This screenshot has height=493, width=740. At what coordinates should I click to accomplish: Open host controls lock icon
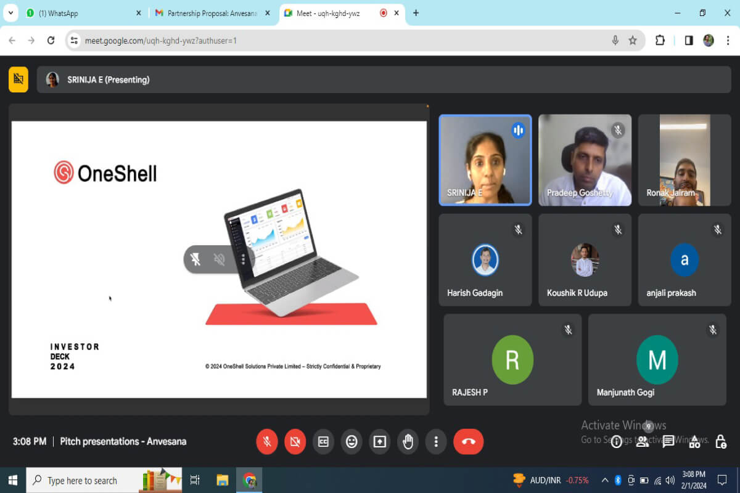721,442
